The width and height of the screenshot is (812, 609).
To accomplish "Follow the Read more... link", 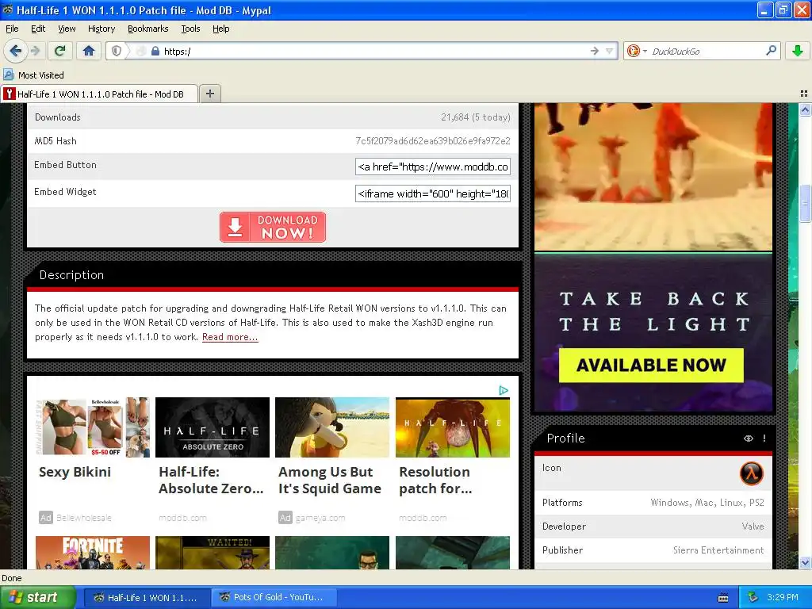I will pyautogui.click(x=230, y=337).
